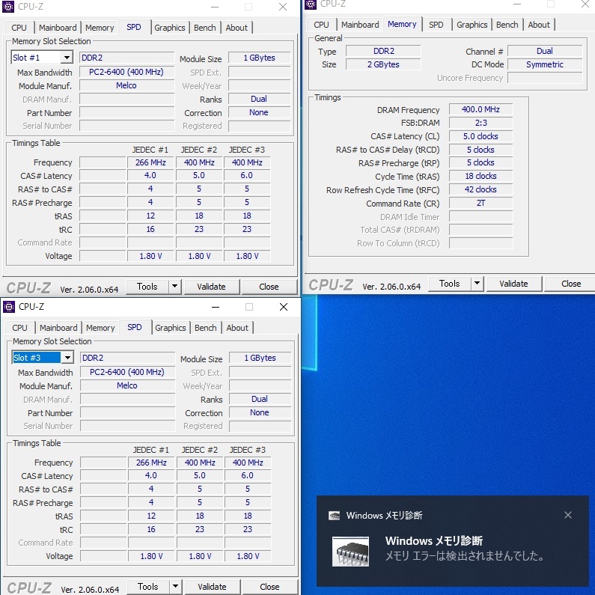Click Tools button in the Slot #1 window
Screen dimensions: 595x595
(147, 287)
